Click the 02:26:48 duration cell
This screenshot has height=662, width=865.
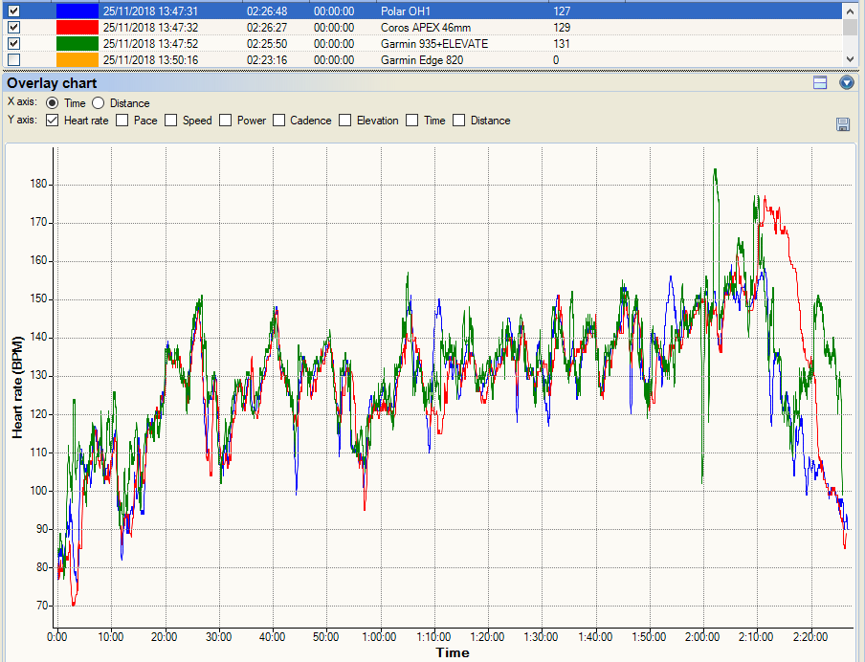[267, 11]
